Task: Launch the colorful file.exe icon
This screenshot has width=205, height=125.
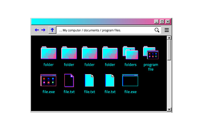Action: (48, 80)
